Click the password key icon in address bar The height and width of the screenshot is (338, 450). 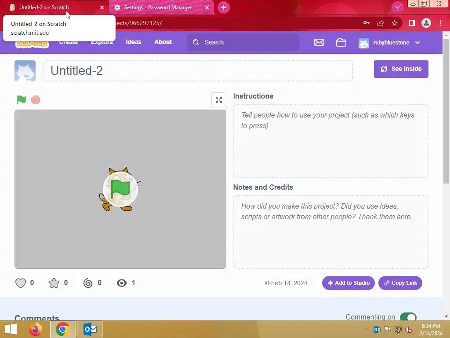coord(366,23)
